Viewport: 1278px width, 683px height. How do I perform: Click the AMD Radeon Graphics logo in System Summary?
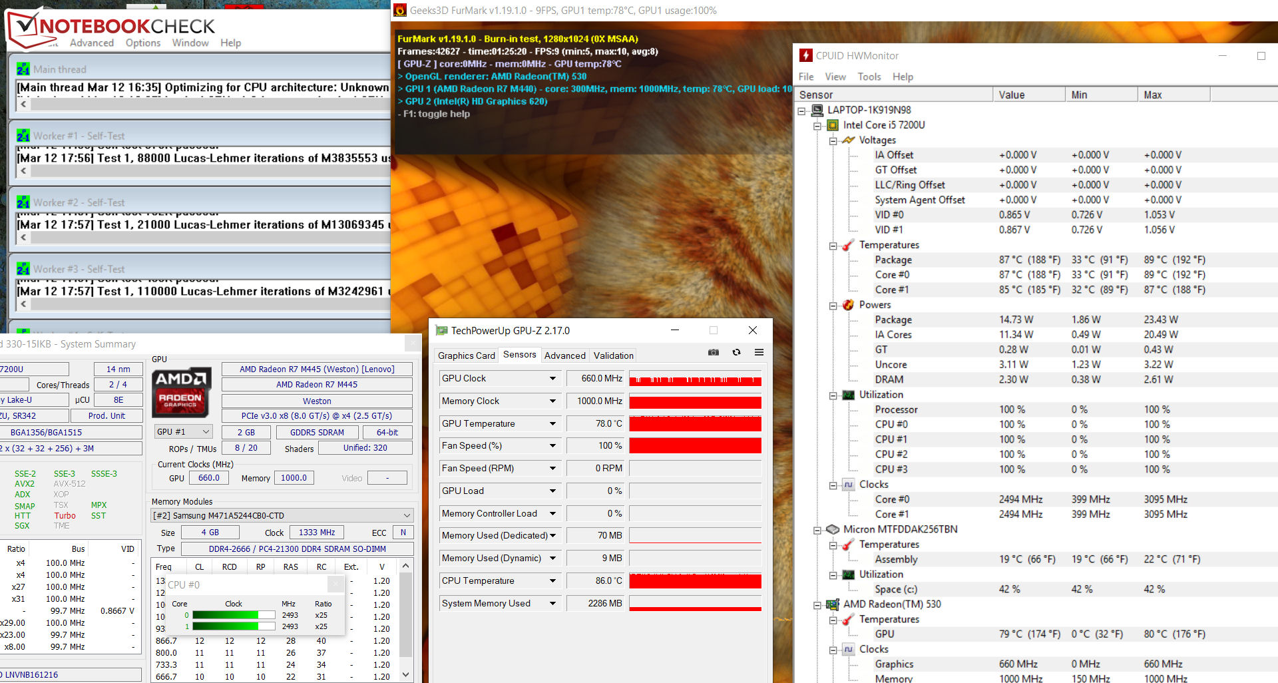[182, 392]
